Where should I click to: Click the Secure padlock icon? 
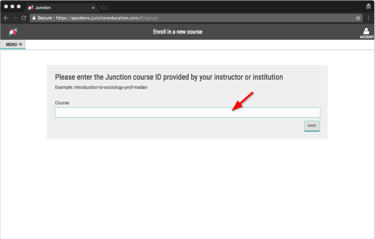click(34, 18)
